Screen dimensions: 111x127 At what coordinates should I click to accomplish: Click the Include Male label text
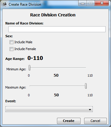23,42
